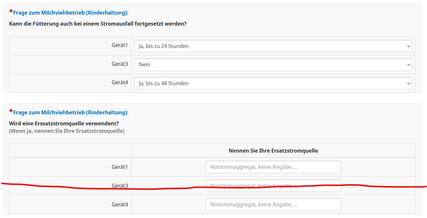427x218 pixels.
Task: Select the Gerät4 Ersatzstromquelle input box
Action: [273, 204]
